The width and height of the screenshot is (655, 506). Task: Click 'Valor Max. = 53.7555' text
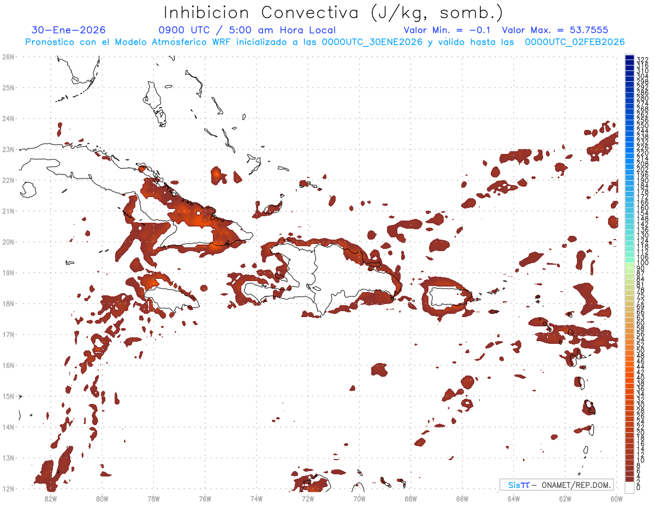(555, 30)
